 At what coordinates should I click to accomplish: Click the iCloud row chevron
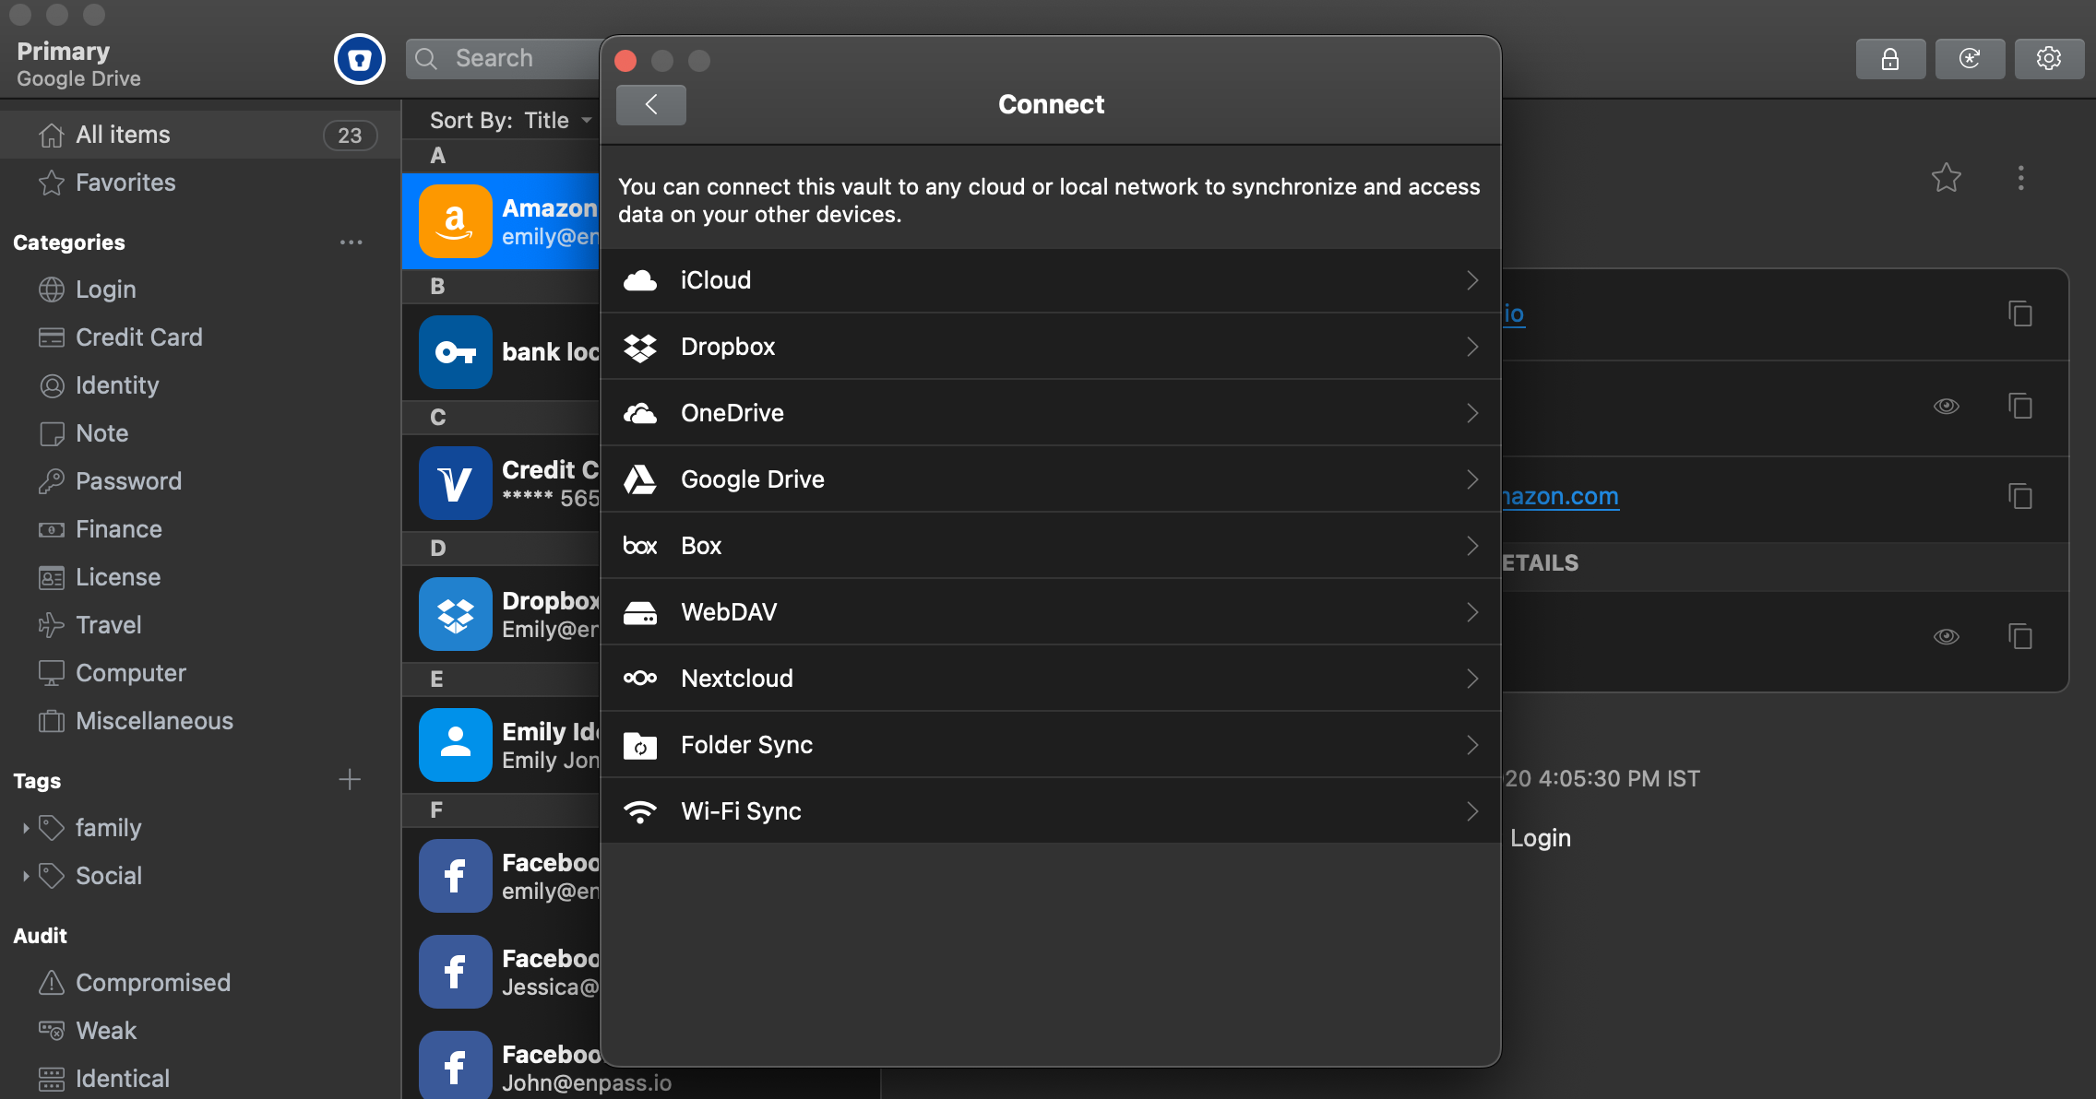coord(1472,280)
